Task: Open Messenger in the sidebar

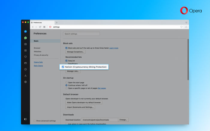Action: click(x=25, y=31)
